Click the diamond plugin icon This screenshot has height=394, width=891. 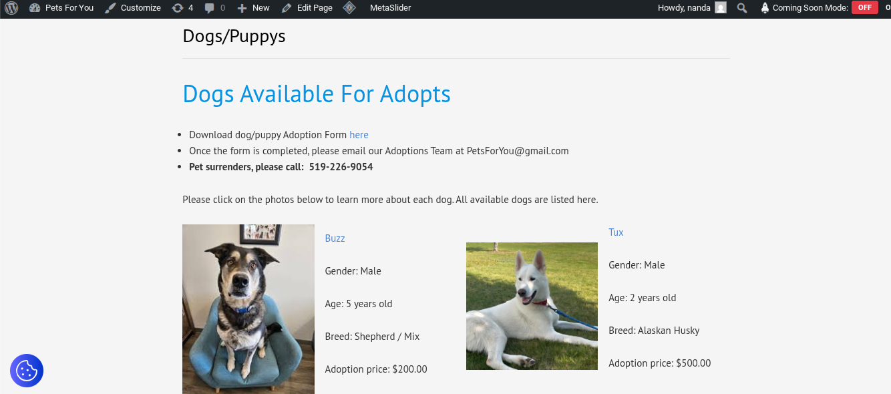[349, 8]
